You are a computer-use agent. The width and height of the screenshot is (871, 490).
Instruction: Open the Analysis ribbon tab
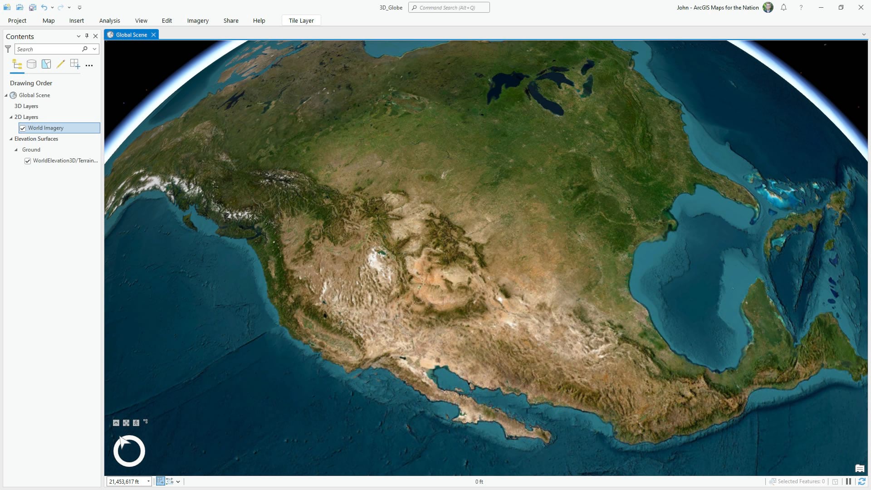point(109,20)
